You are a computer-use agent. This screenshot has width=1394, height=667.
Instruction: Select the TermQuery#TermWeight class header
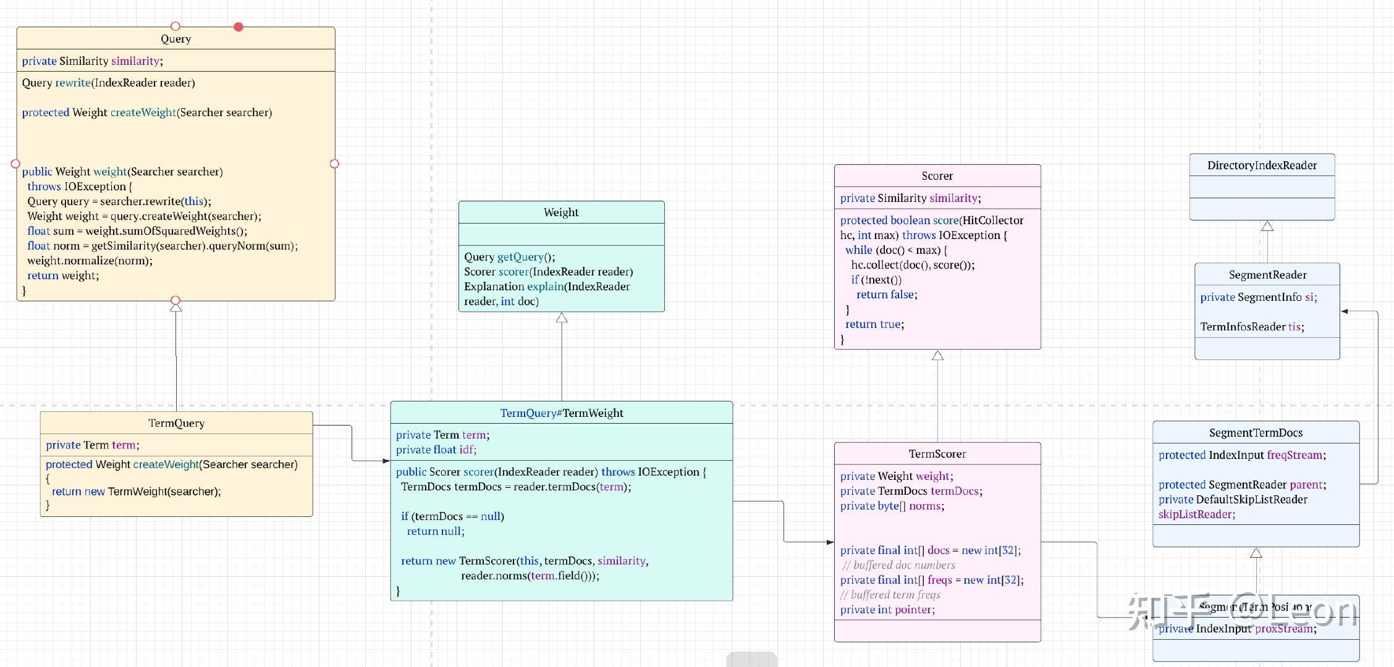[x=561, y=413]
